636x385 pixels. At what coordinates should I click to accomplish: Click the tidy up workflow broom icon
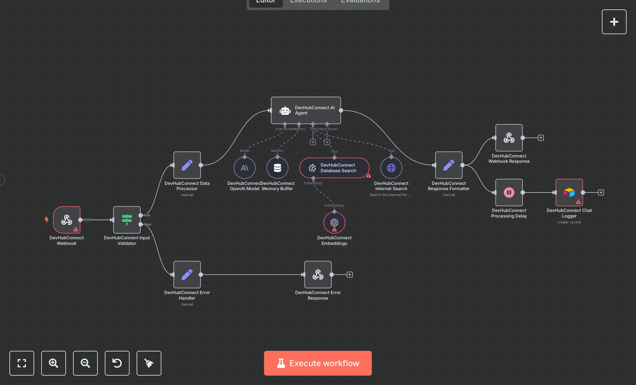click(x=149, y=363)
